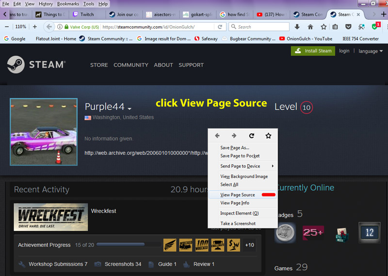
Task: Show the +10 more achievements
Action: coord(249,245)
